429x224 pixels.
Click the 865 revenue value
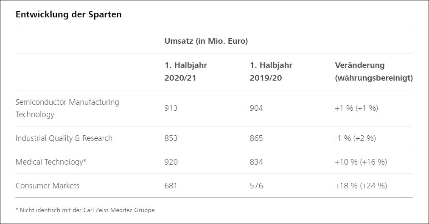[256, 138]
